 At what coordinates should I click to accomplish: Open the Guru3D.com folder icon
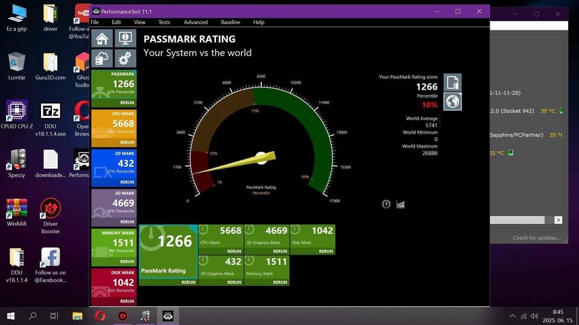tap(50, 66)
